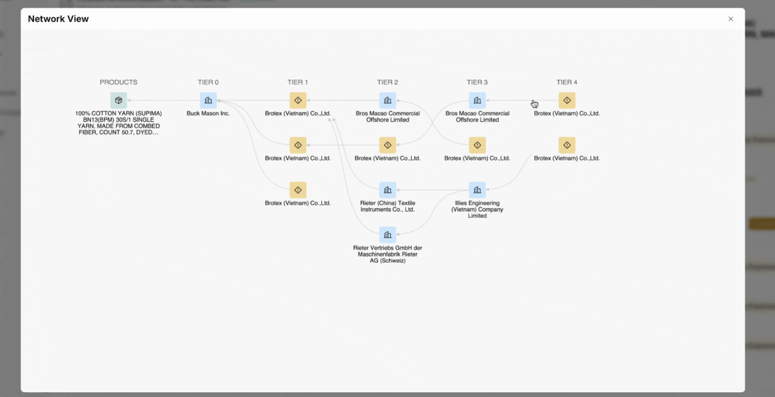Viewport: 775px width, 397px height.
Task: Click the TIER 0 column header
Action: point(208,82)
